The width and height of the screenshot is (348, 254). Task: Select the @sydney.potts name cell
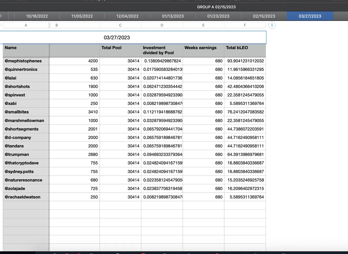(26, 172)
